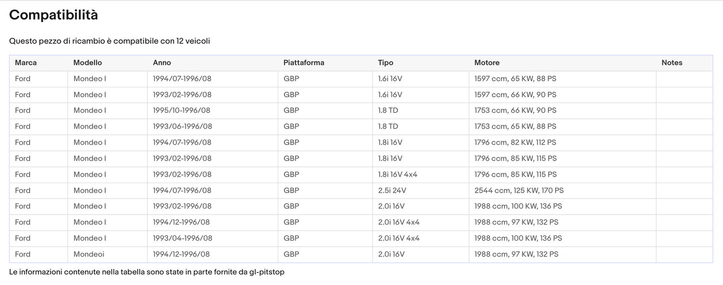
Task: Select the Piattaforma column header
Action: [x=304, y=63]
